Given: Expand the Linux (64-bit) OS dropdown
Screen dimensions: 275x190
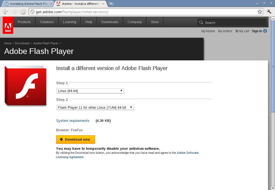Looking at the screenshot, I should point(90,91).
